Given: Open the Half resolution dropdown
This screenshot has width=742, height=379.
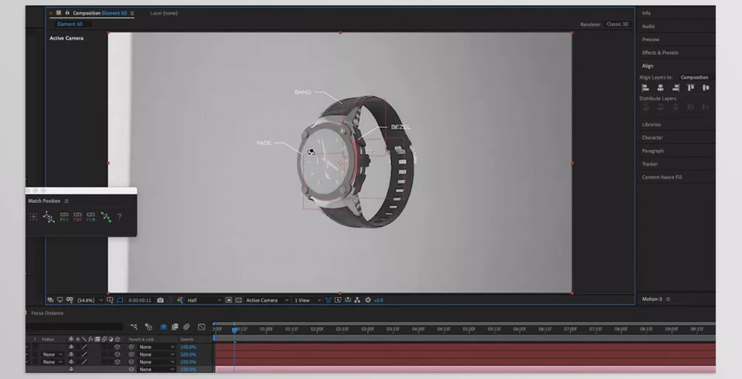Looking at the screenshot, I should coord(204,300).
